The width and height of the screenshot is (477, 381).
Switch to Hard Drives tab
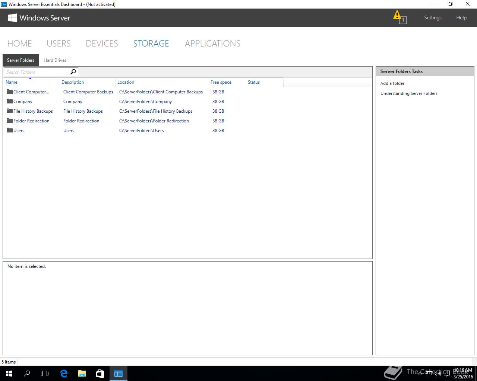tap(55, 60)
